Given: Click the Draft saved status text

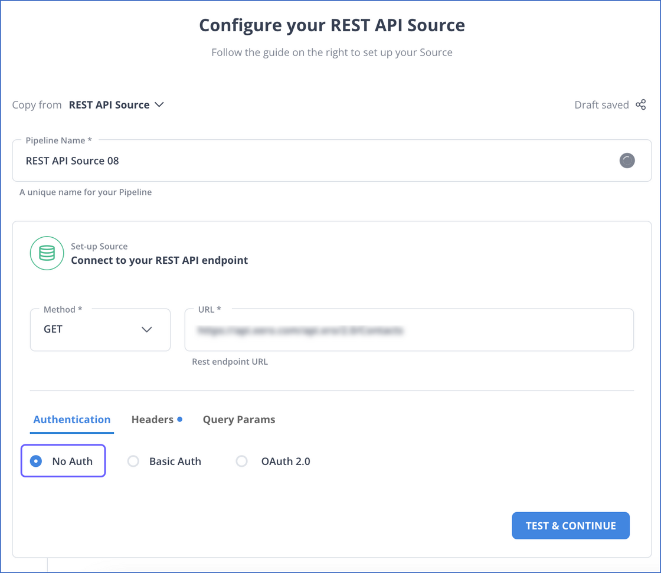Looking at the screenshot, I should point(601,105).
